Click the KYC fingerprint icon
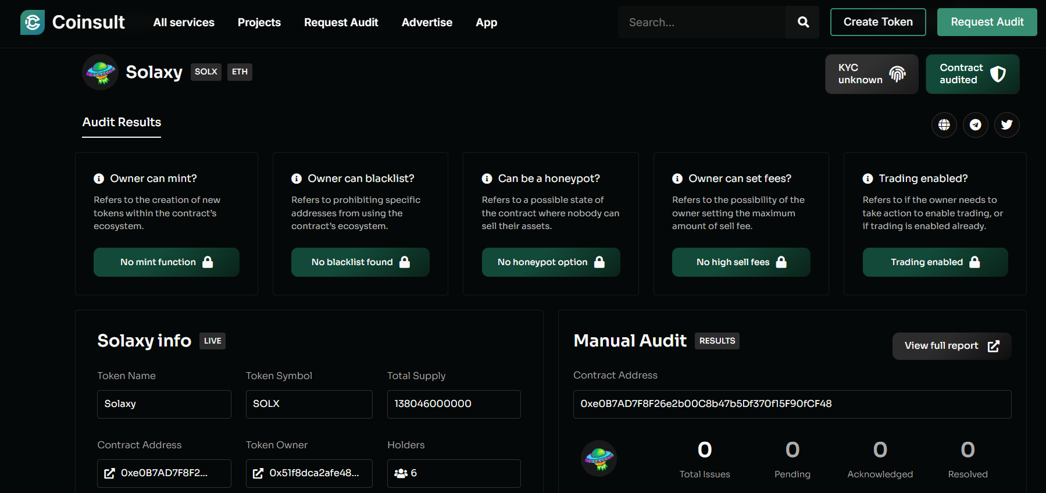Viewport: 1046px width, 493px height. pyautogui.click(x=897, y=74)
